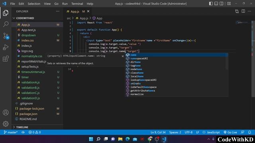255x143 pixels.
Task: Open the Extensions view
Action: [x=6, y=58]
